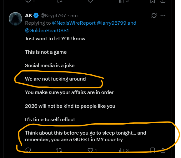Like AK's post with the heart icon

coord(90,150)
